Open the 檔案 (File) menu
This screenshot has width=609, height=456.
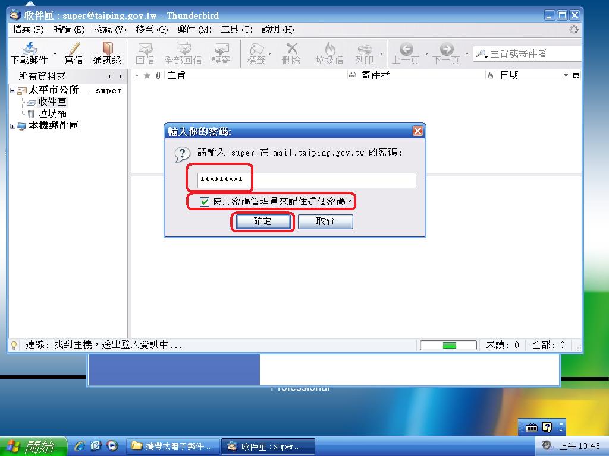click(x=28, y=30)
